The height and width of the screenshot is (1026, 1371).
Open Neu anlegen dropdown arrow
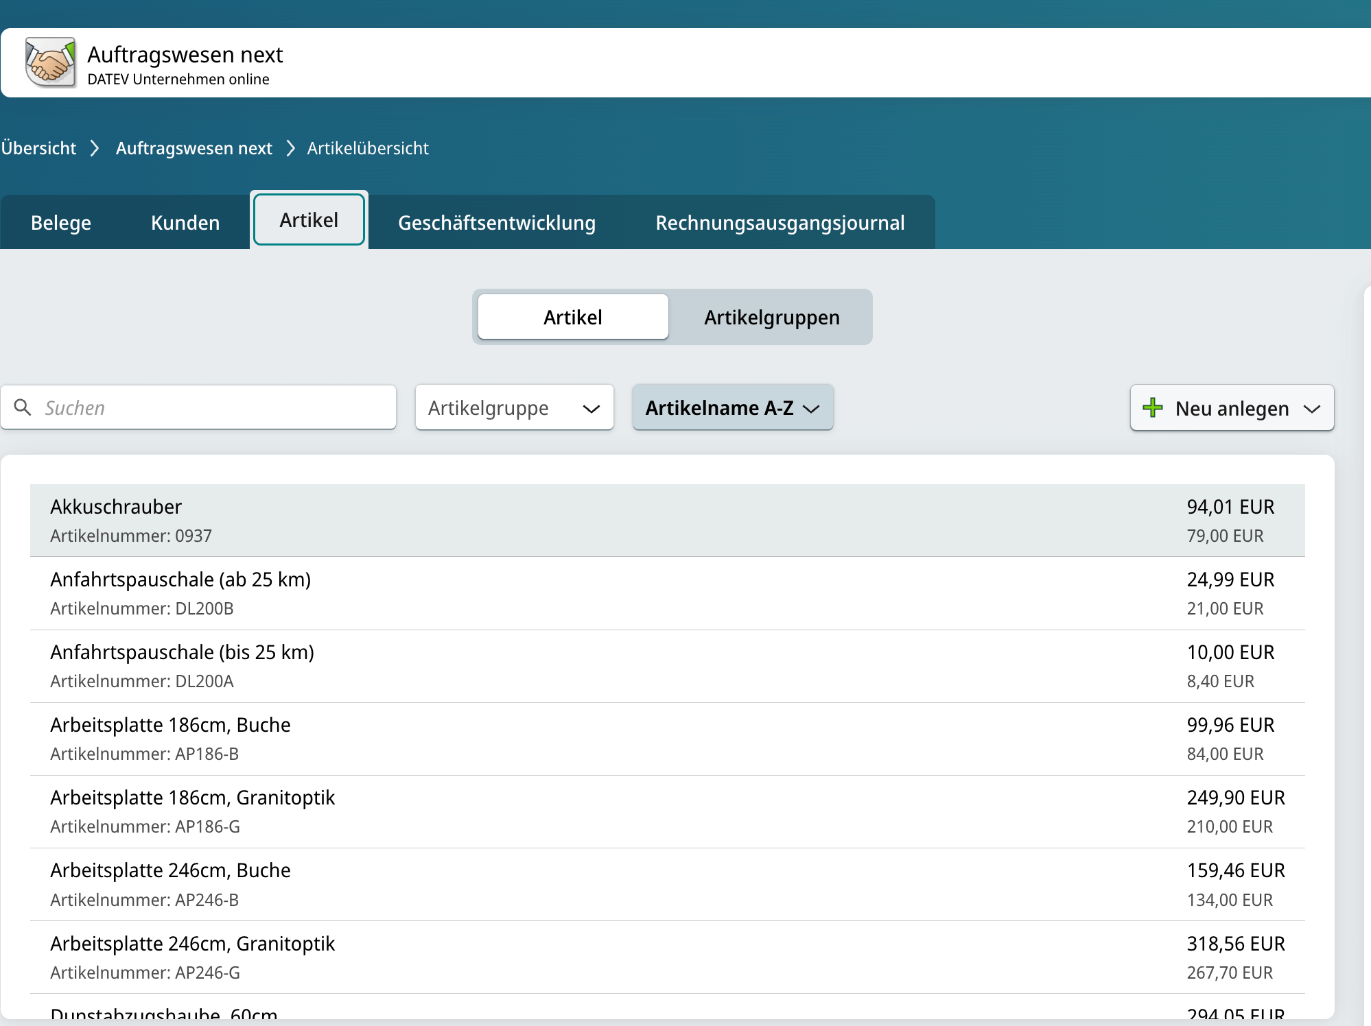pos(1311,409)
